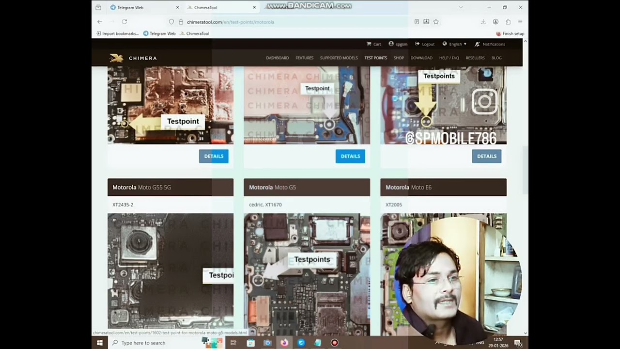Click the Chimera logo
The height and width of the screenshot is (349, 620).
coord(133,58)
